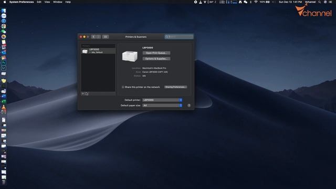The height and width of the screenshot is (189, 336).
Task: Open WeChat status icon in menu bar
Action: [x=245, y=2]
